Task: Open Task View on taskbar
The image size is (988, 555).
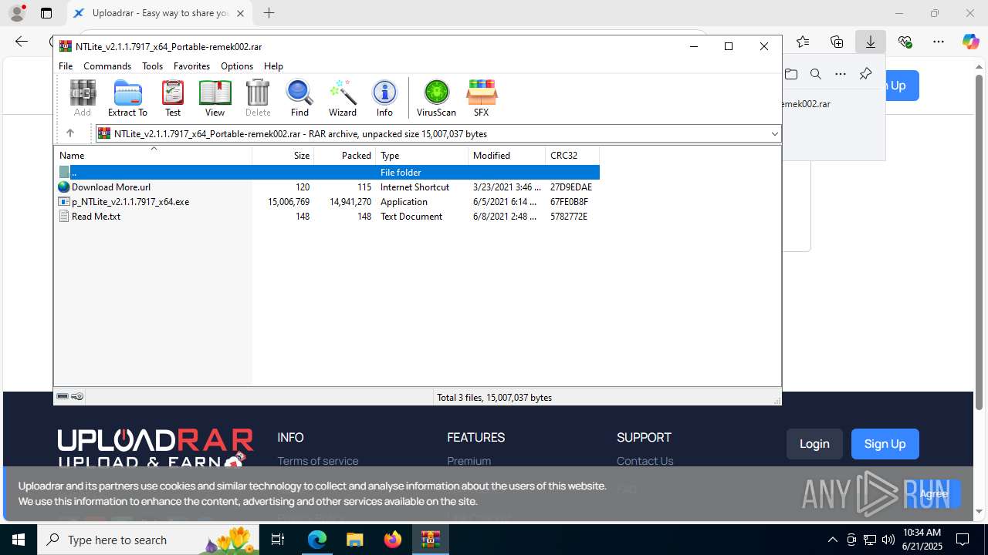Action: [279, 540]
